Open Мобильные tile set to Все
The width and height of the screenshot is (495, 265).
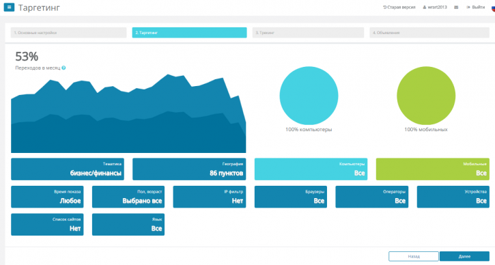[432, 169]
